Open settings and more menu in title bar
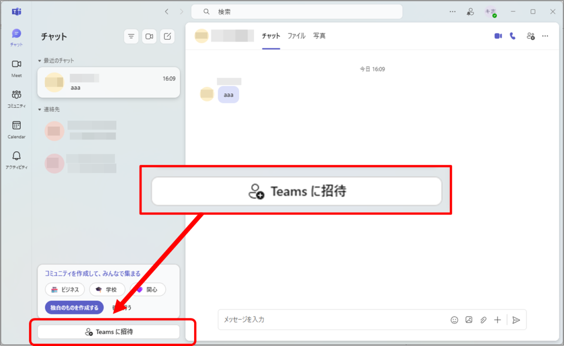Screen dimensions: 564x346 click(x=453, y=12)
